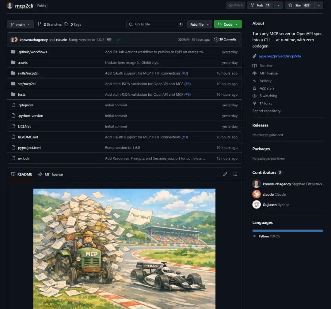Click the fork icon beside 17 forks
The image size is (331, 309).
pyautogui.click(x=255, y=103)
